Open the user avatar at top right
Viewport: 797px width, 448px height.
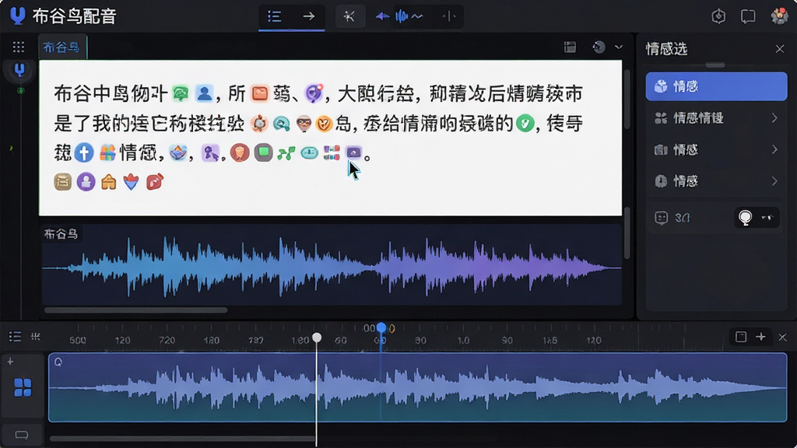[780, 16]
